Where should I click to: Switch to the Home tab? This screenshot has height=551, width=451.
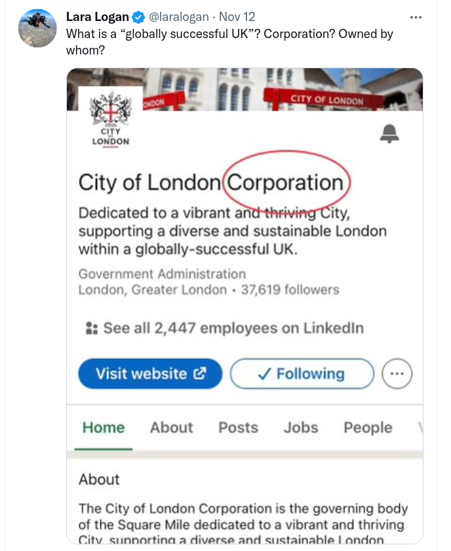pos(104,427)
